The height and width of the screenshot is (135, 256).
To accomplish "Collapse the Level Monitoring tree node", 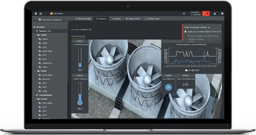I will coord(34,95).
